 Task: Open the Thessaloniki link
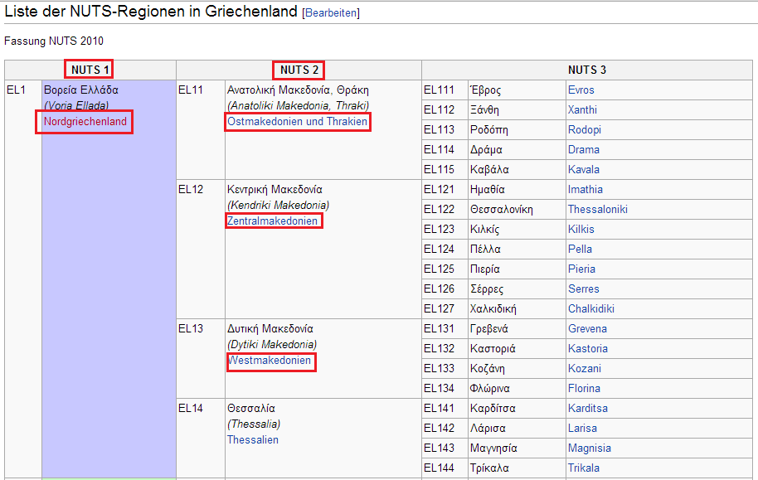(598, 209)
